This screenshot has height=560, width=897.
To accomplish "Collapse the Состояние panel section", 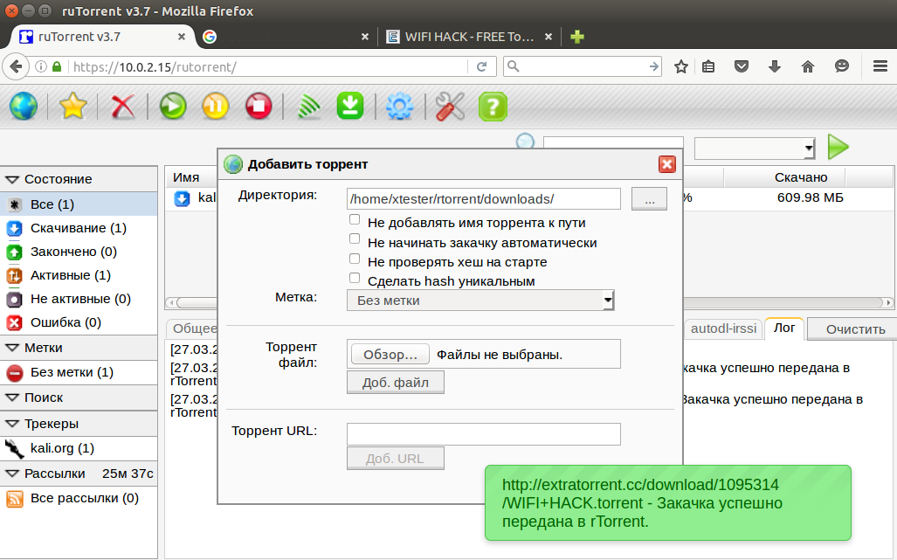I will click(x=79, y=179).
